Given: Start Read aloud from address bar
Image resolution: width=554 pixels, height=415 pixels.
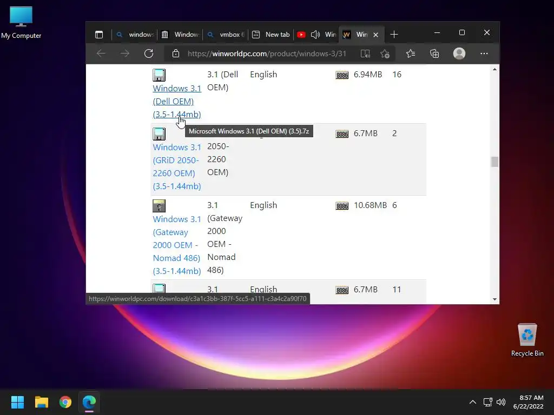Looking at the screenshot, I should click(365, 53).
